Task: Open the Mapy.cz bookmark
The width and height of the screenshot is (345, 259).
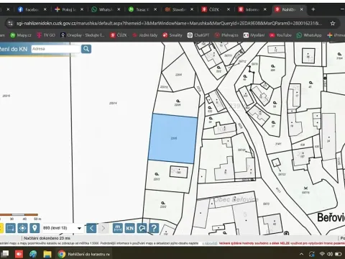Action: 21,35
